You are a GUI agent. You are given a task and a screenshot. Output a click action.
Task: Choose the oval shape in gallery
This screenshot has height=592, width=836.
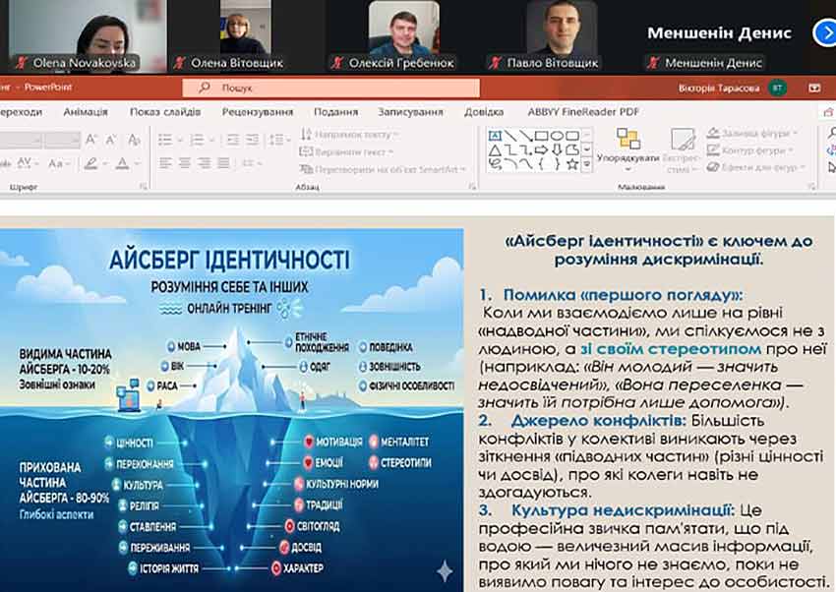pyautogui.click(x=557, y=136)
